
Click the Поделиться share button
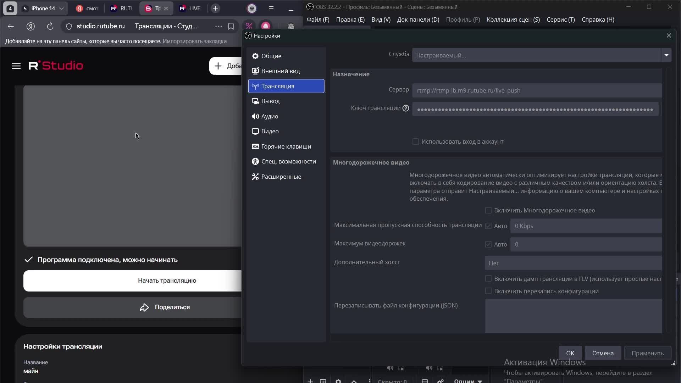[132, 307]
